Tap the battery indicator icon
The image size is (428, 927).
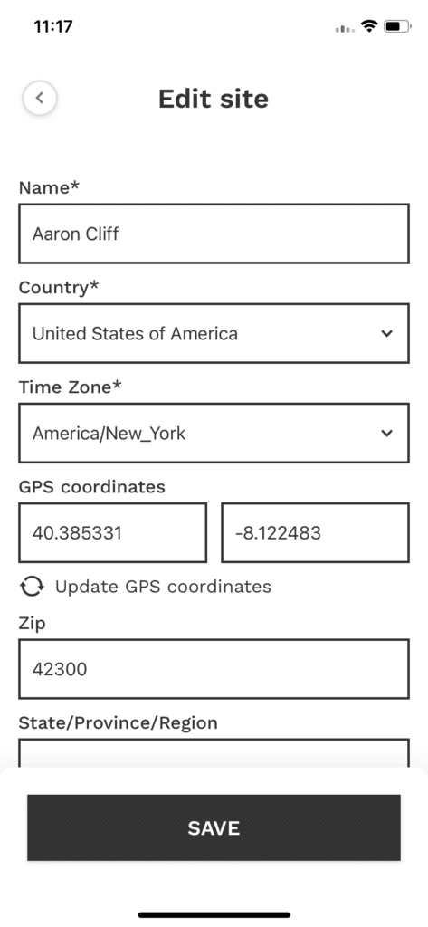(396, 26)
